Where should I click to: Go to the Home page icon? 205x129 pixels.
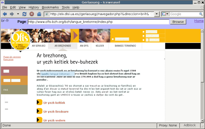(x=39, y=14)
